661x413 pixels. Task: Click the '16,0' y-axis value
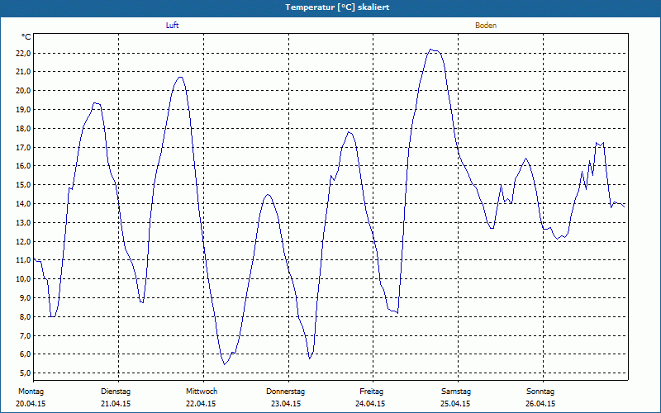(x=23, y=166)
